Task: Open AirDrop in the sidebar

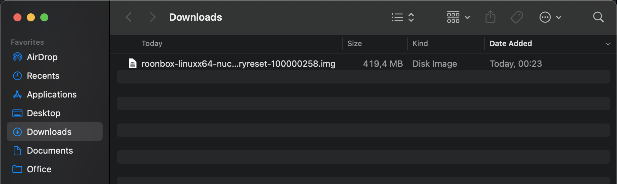Action: click(42, 57)
